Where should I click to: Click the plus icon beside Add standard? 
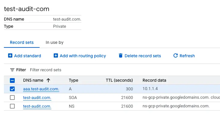[10, 56]
